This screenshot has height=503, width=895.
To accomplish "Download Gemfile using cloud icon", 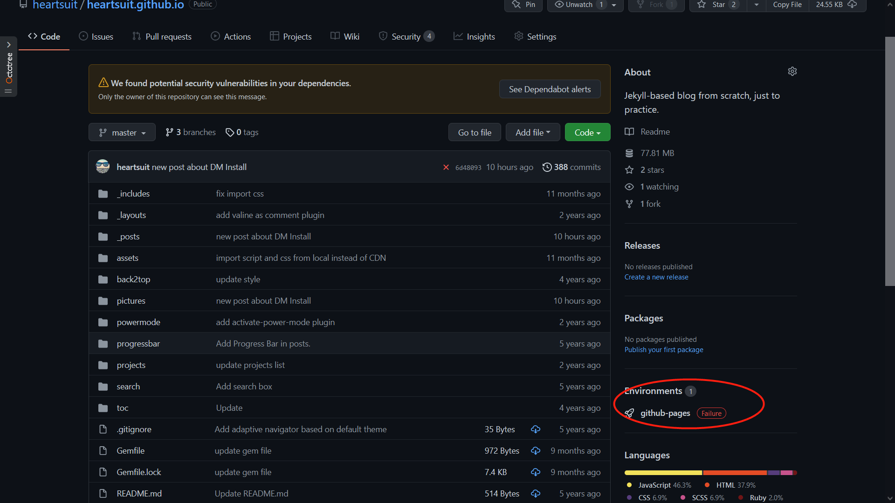I will [536, 451].
